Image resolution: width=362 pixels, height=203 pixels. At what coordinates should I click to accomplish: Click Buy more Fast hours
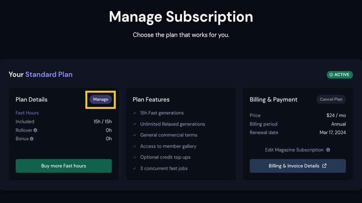[x=64, y=166]
